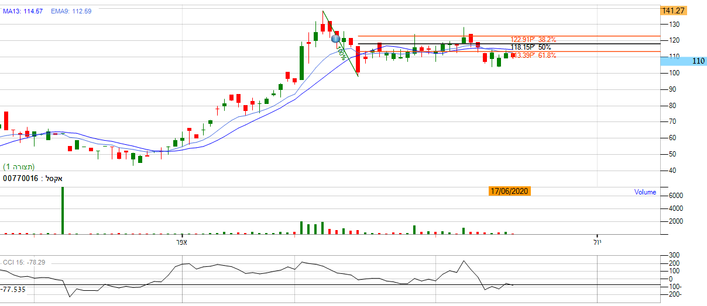Viewport: 707px width, 306px height.
Task: Select the MA13 indicator label
Action: coord(22,11)
